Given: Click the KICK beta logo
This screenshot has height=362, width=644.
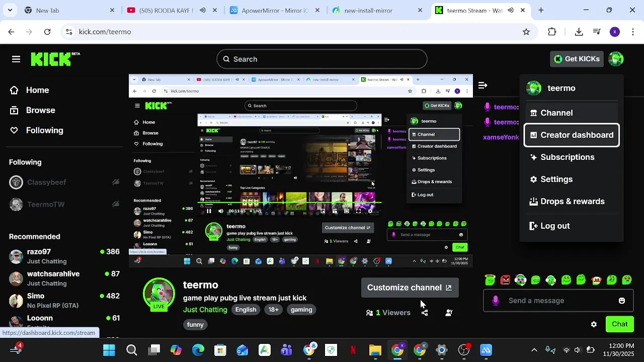Looking at the screenshot, I should tap(55, 59).
